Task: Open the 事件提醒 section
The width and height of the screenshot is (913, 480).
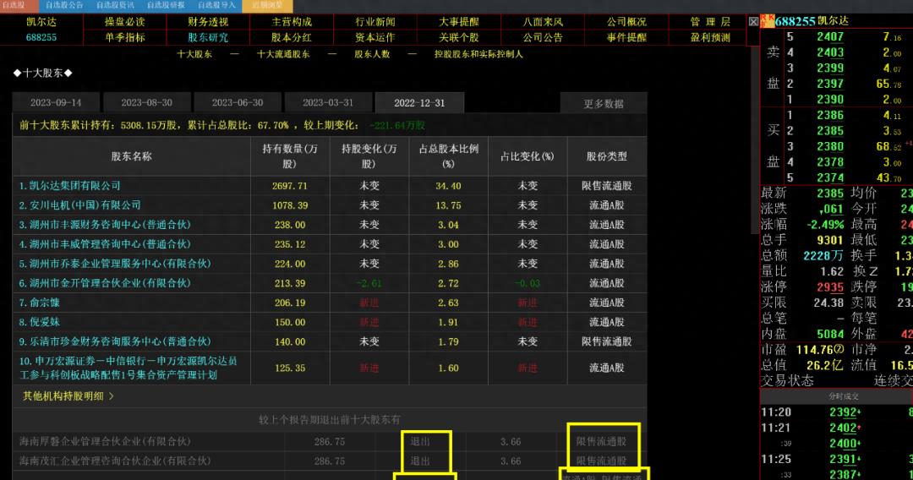Action: (626, 37)
